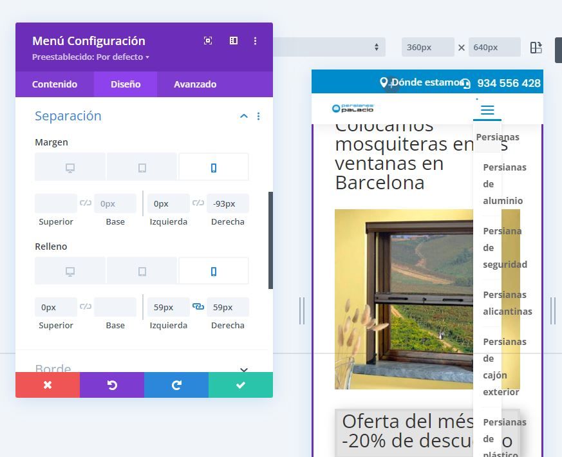This screenshot has width=562, height=457.
Task: Select tablet view for Margen
Action: tap(142, 167)
